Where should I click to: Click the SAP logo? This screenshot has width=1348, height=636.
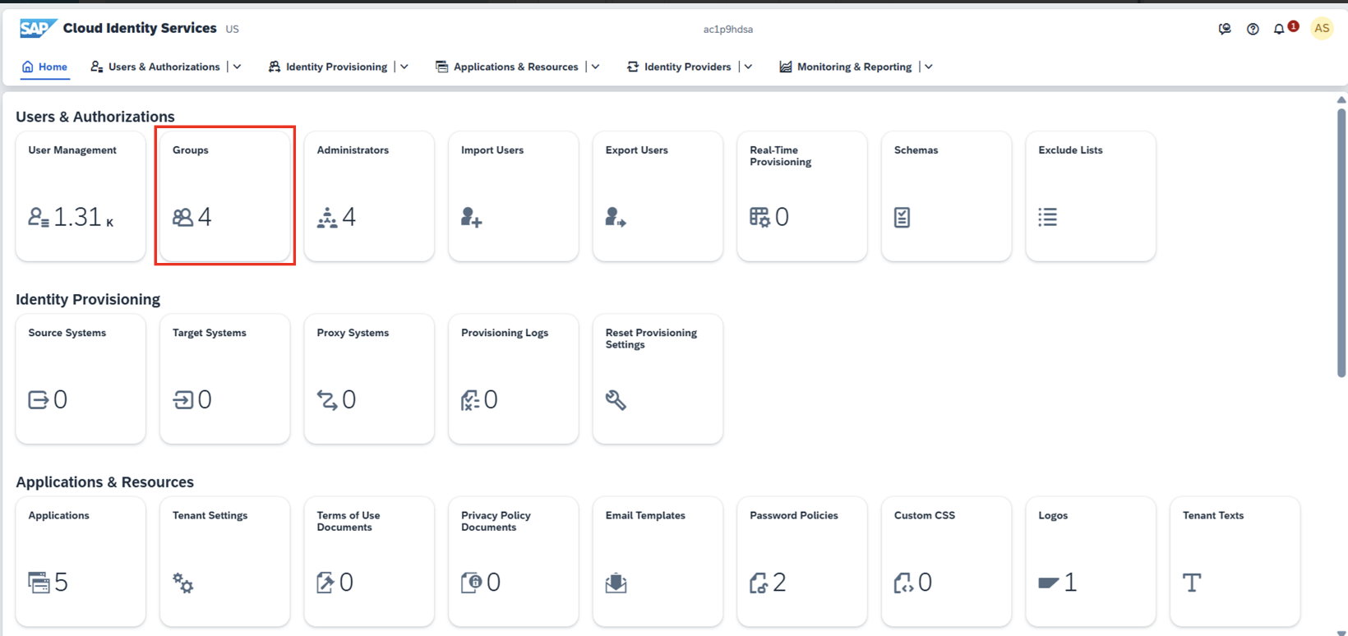click(37, 29)
